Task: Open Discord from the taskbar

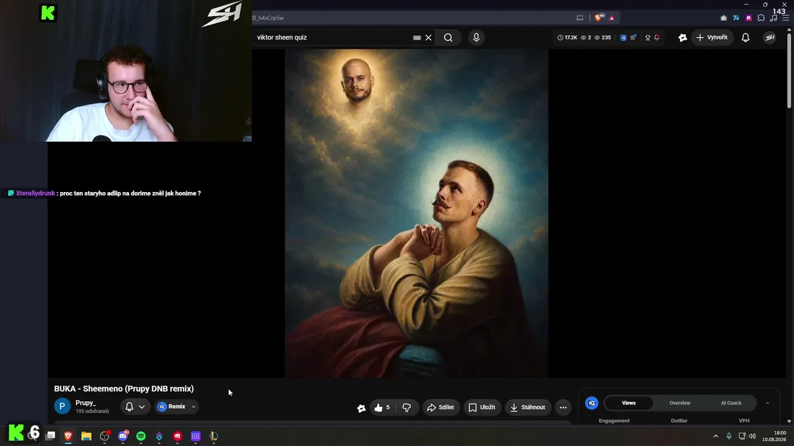Action: (123, 436)
